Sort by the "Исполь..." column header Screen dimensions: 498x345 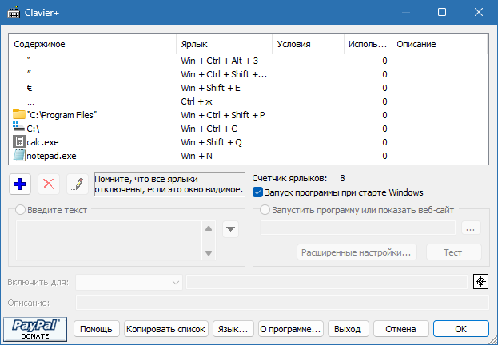click(368, 44)
